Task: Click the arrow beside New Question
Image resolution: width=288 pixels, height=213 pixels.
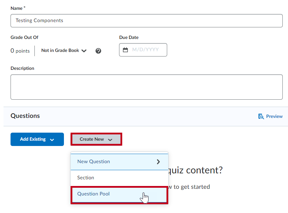Action: coord(158,162)
